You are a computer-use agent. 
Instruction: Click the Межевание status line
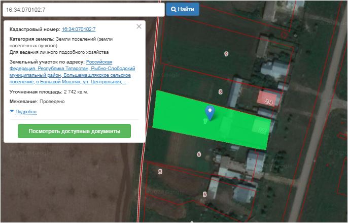tap(37, 102)
